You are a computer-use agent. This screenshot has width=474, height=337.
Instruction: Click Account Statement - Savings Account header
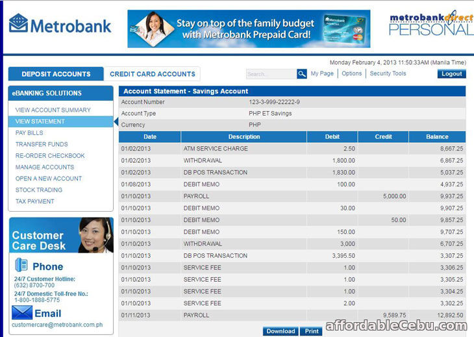pos(292,92)
